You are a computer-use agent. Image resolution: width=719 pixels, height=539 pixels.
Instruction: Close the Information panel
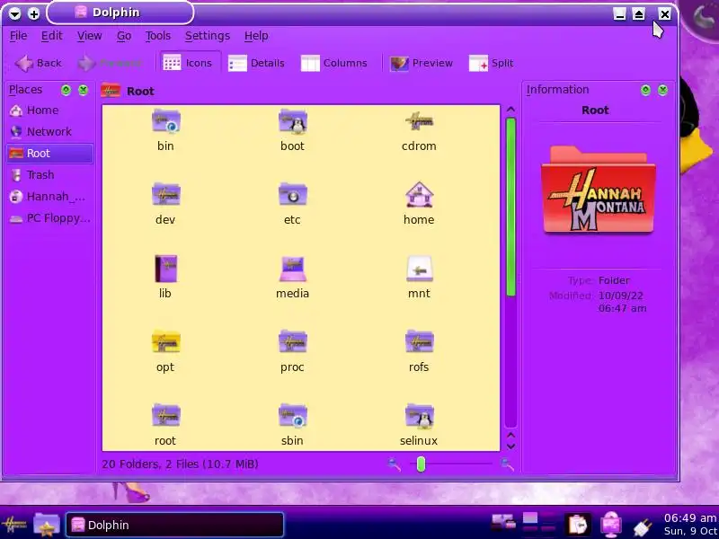click(x=662, y=90)
